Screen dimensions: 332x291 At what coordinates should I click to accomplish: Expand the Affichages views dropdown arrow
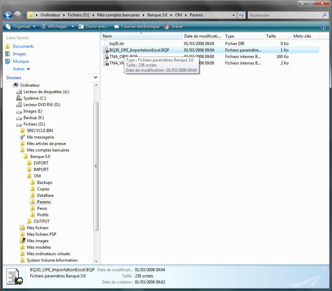[73, 27]
